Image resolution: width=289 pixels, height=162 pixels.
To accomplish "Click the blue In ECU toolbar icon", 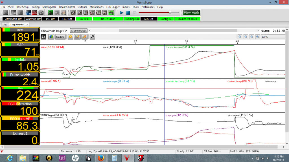I will point(28,13).
